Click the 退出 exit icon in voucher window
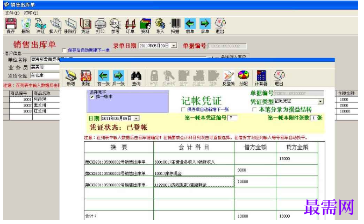This screenshot has height=224, width=364. (x=279, y=78)
